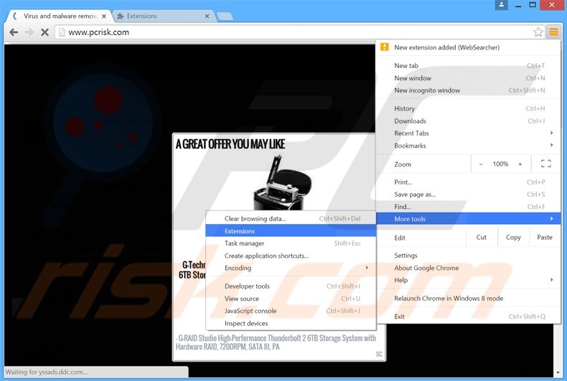The width and height of the screenshot is (567, 381).
Task: Click the Cut button in Edit row
Action: coord(482,237)
